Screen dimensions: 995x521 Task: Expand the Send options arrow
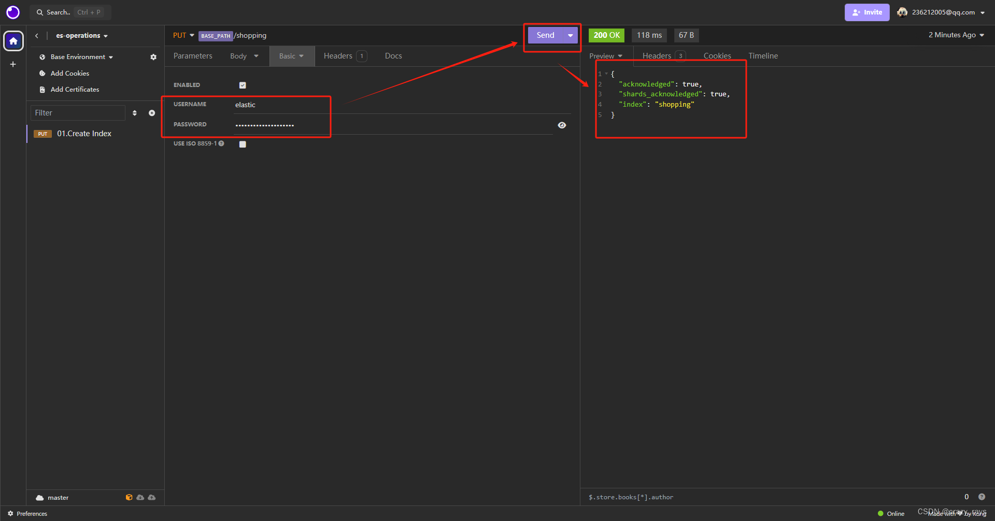(571, 35)
